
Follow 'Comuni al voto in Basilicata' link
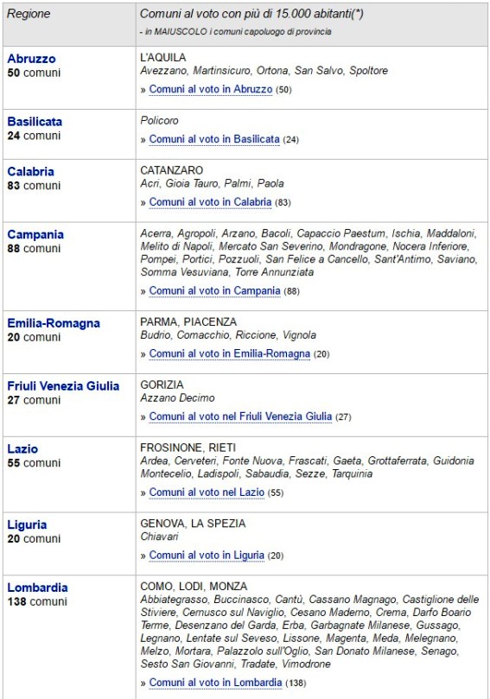(x=214, y=139)
